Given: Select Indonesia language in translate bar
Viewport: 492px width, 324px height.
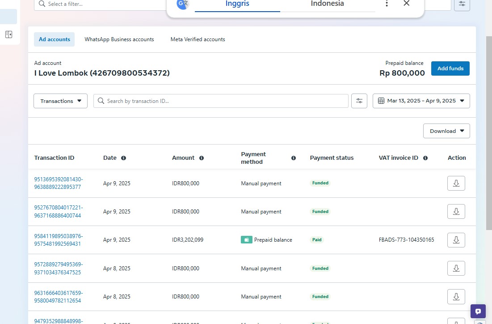Looking at the screenshot, I should coord(327,4).
